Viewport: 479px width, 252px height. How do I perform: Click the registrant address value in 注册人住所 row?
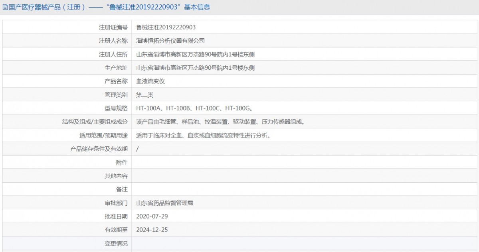[195, 54]
